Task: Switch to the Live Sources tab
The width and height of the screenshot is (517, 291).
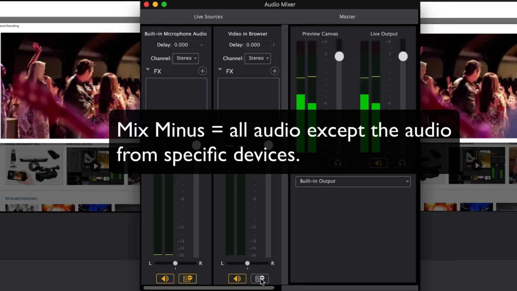Action: click(208, 17)
